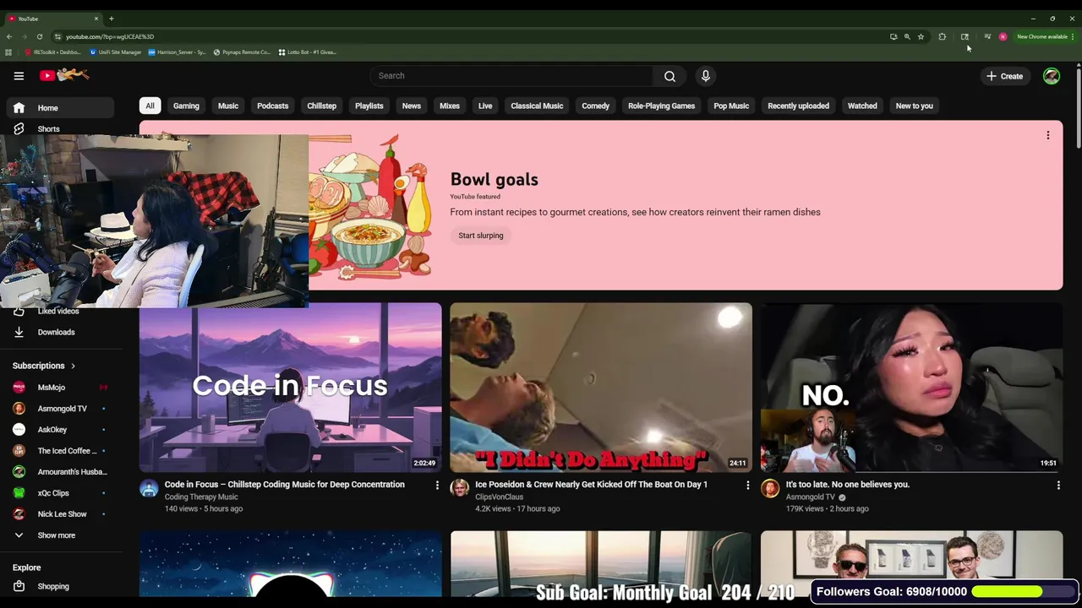The height and width of the screenshot is (608, 1082).
Task: Select the Gaming filter chip
Action: click(186, 106)
